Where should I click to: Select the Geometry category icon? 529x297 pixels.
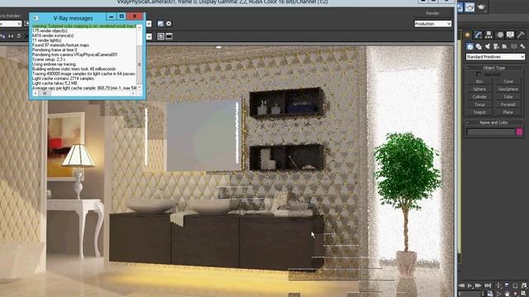coord(470,46)
